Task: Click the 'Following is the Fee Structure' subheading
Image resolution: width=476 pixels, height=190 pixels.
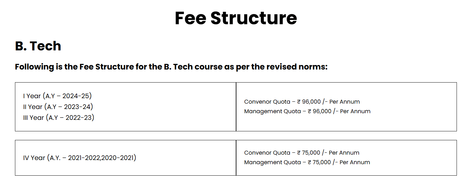Action: [x=171, y=67]
